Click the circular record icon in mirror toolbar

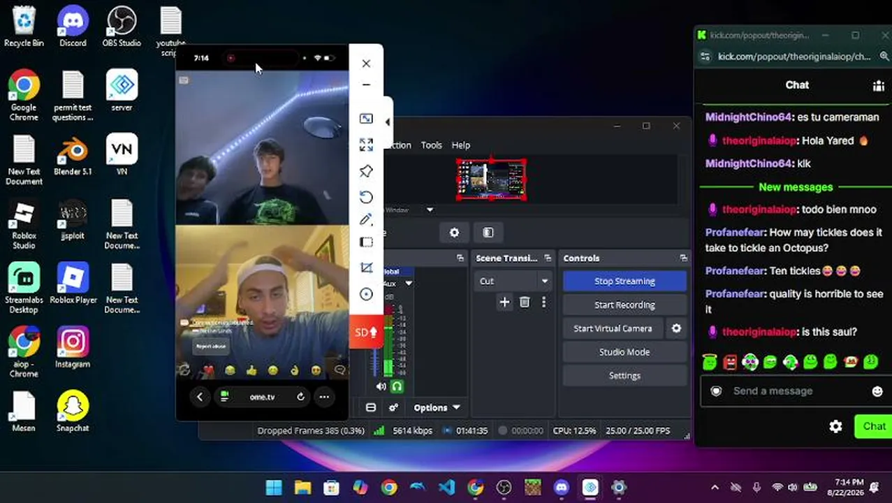coord(366,294)
